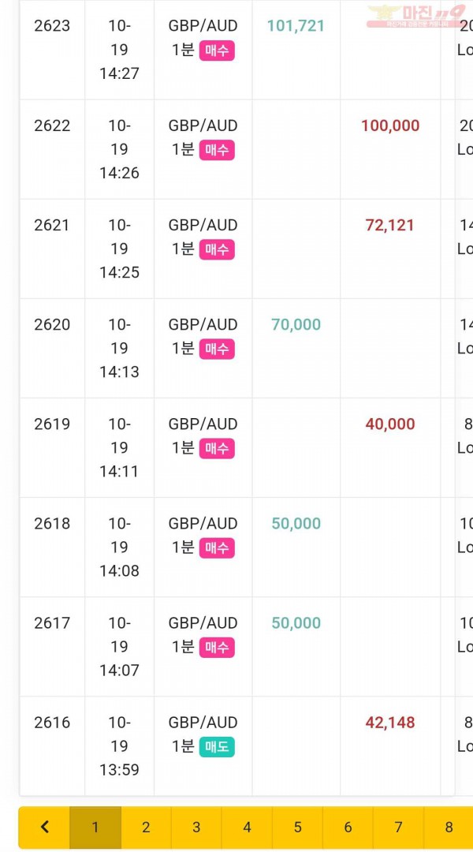473x852 pixels.
Task: Select current page 1 button
Action: tap(95, 827)
